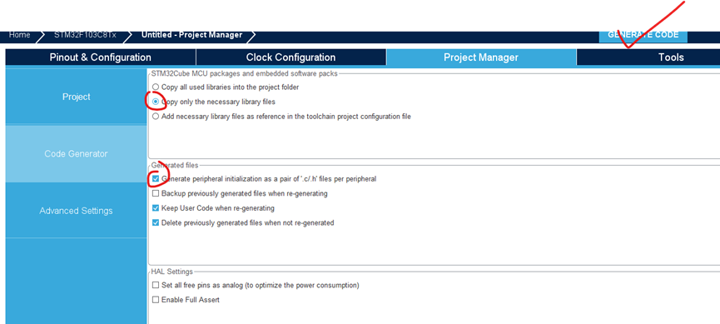Enable Full Assert checkbox
The image size is (720, 324).
click(156, 300)
